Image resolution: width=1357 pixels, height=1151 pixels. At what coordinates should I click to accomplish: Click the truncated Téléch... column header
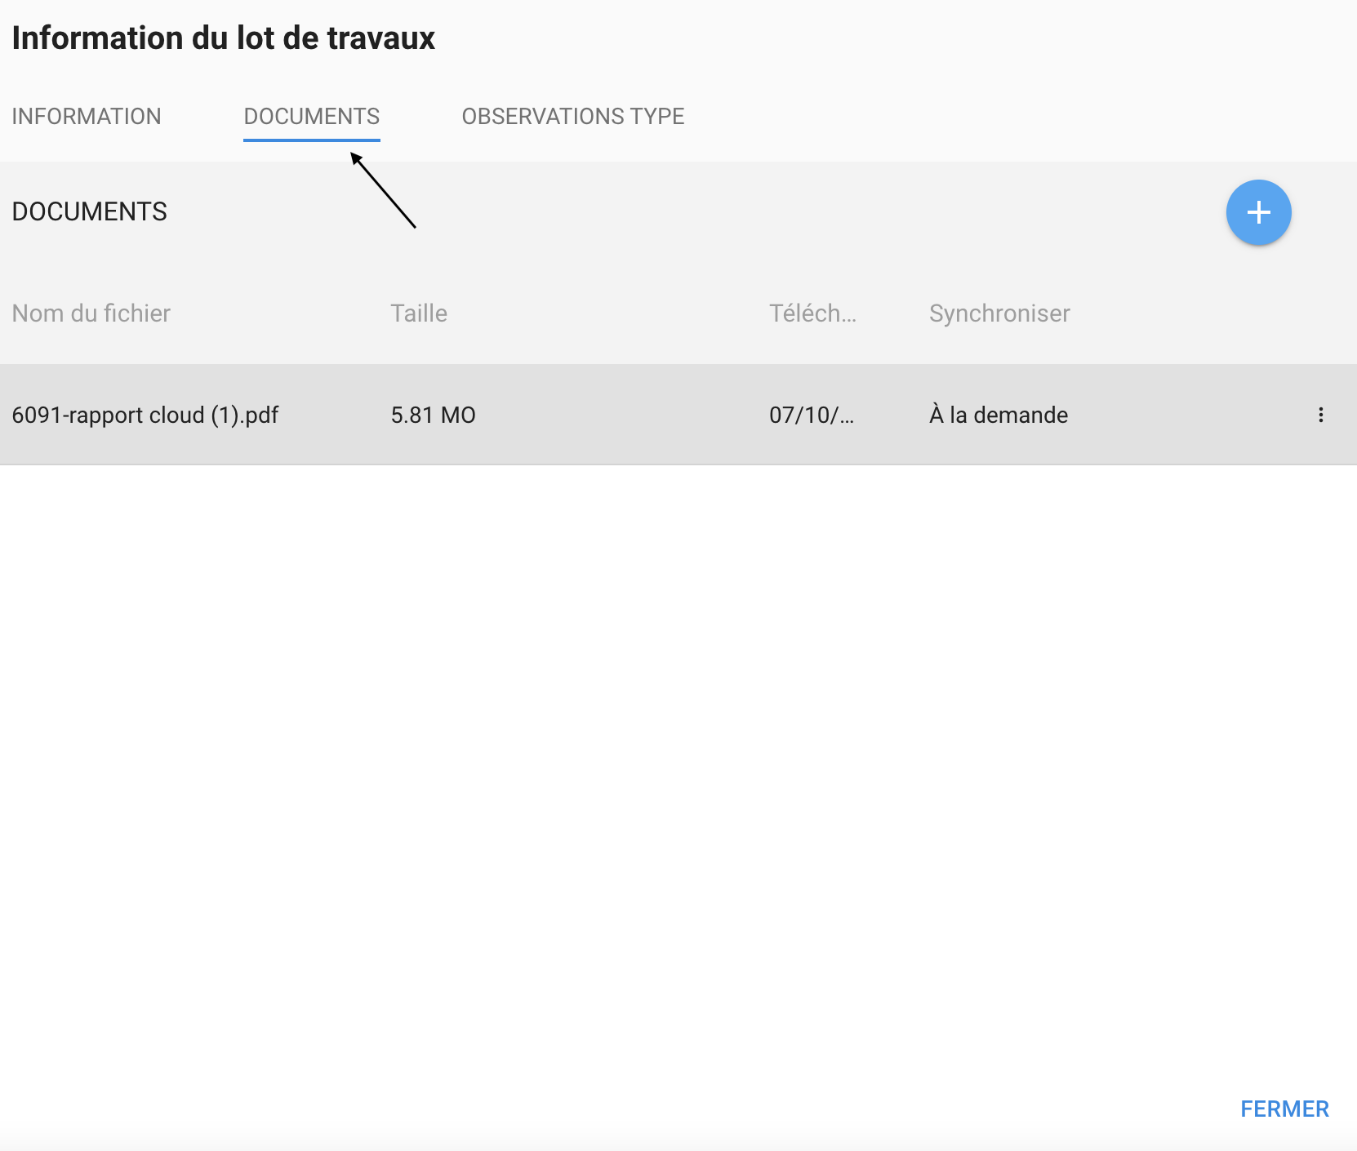click(812, 313)
